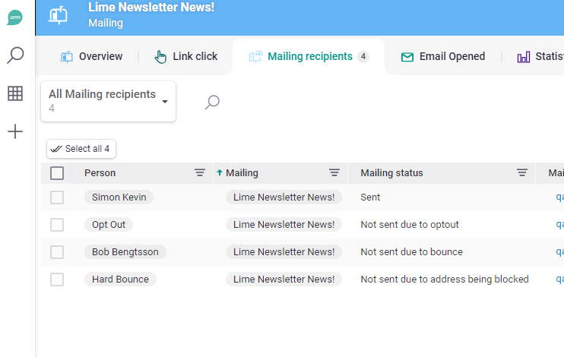Tick the select-all header checkbox
The height and width of the screenshot is (357, 564).
point(57,173)
